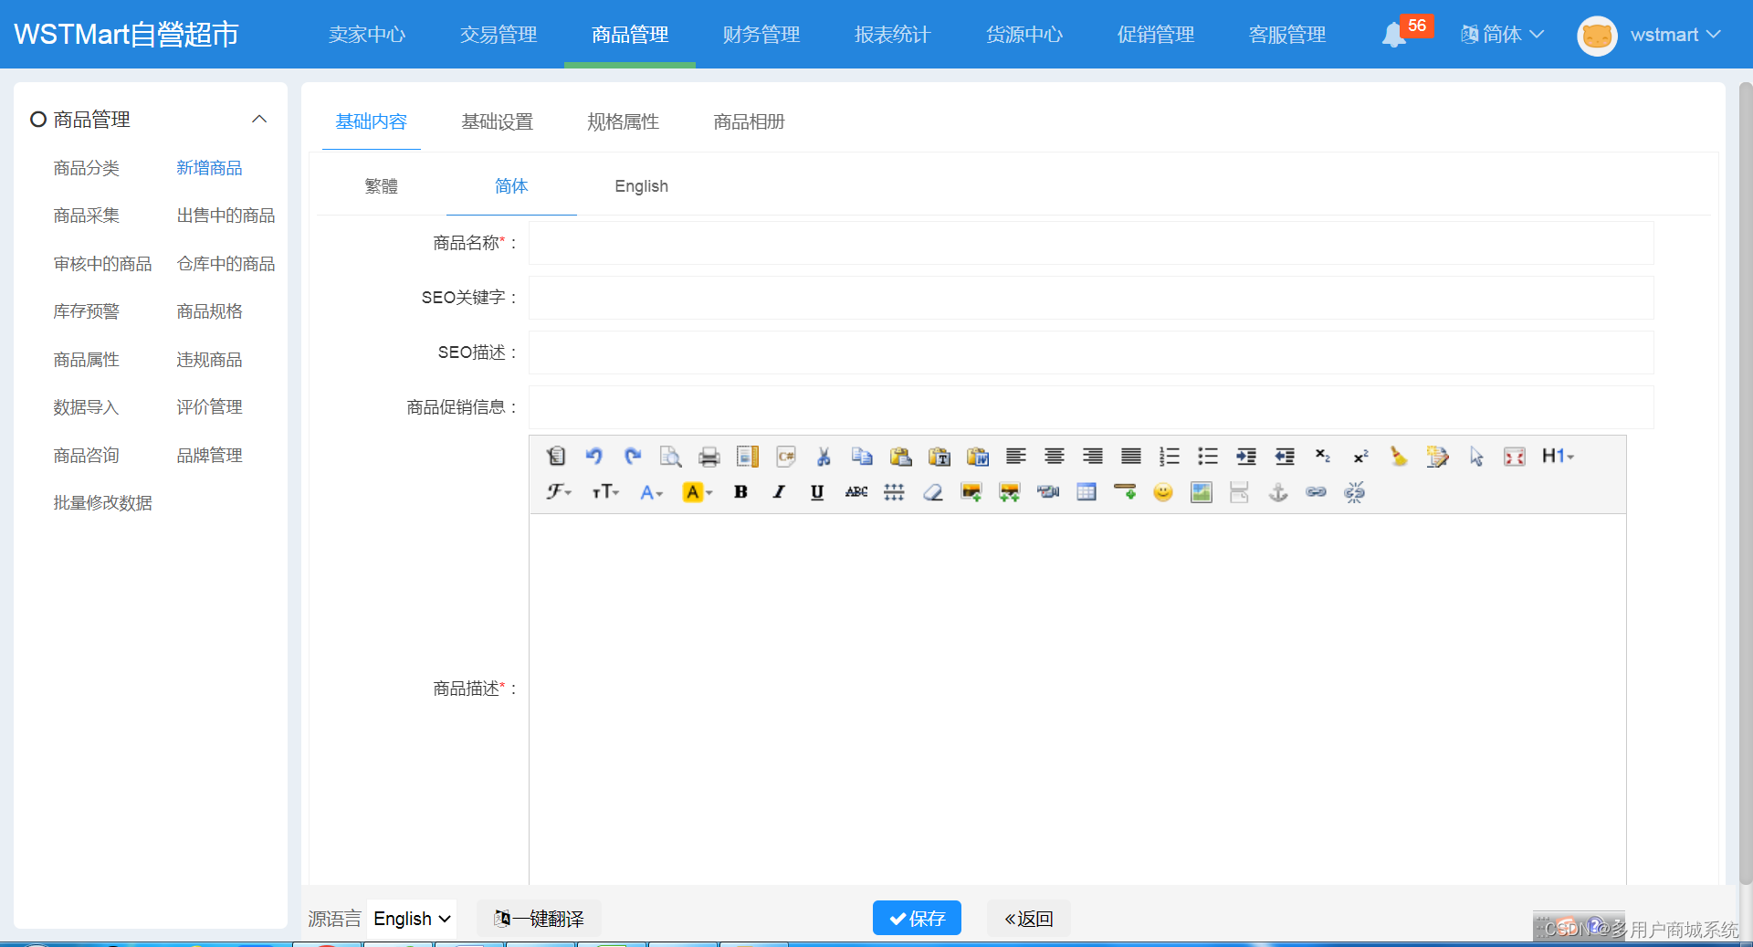Click the page vertical scrollbar
This screenshot has width=1753, height=947.
click(x=1746, y=484)
